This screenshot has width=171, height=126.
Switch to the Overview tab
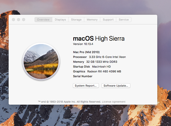pyautogui.click(x=43, y=20)
